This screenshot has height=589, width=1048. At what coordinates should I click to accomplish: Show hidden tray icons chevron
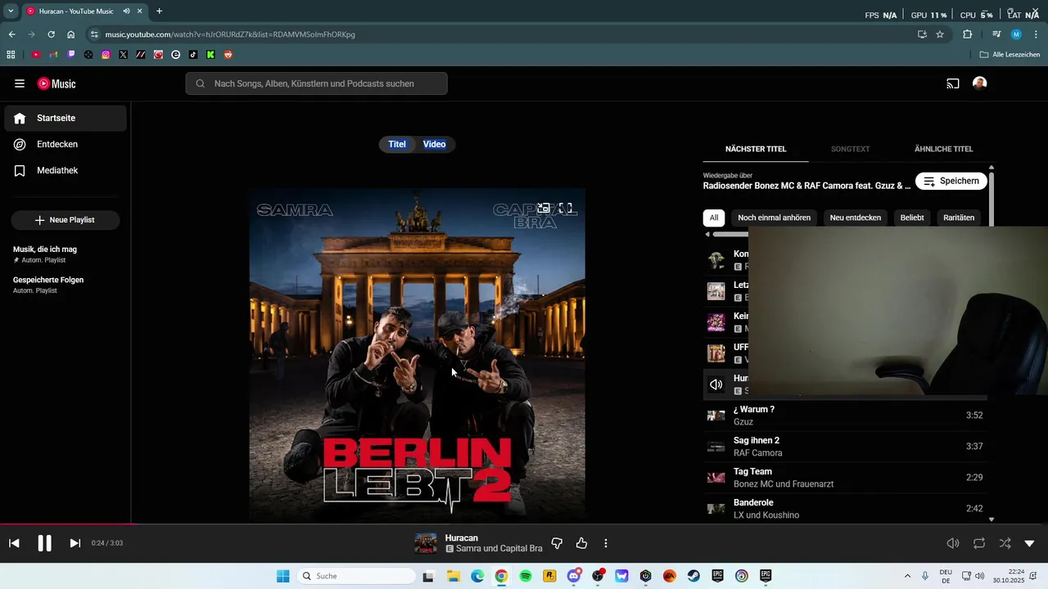click(x=907, y=576)
